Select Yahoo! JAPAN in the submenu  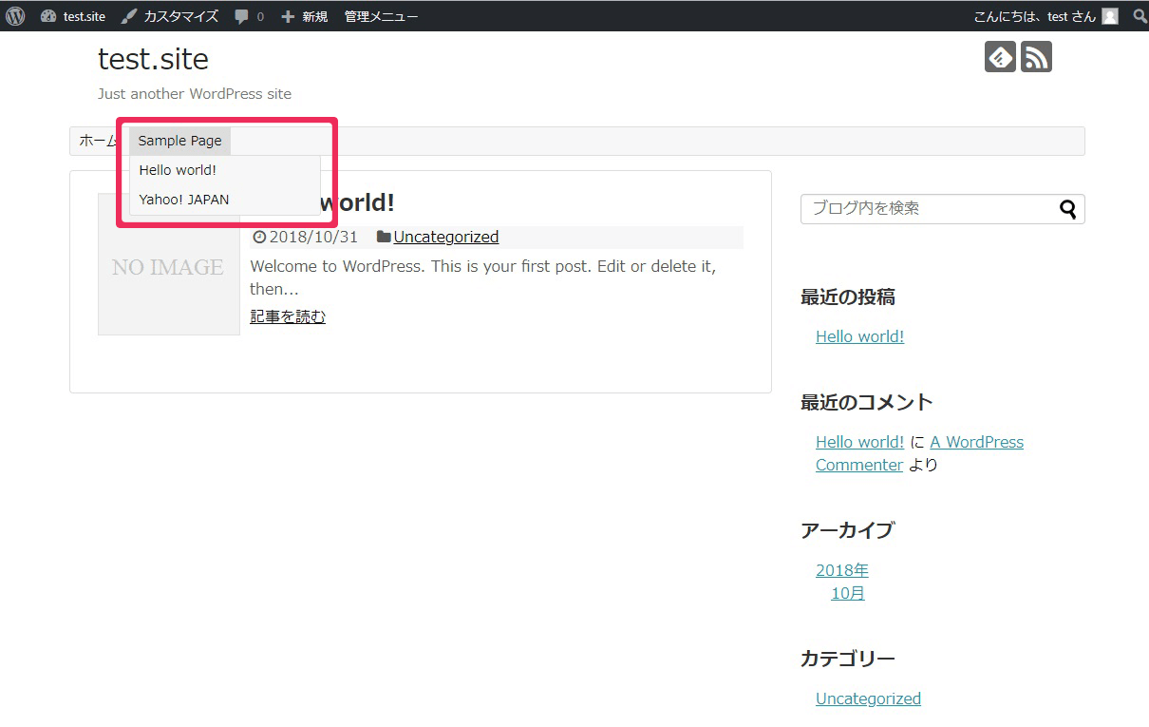click(184, 200)
